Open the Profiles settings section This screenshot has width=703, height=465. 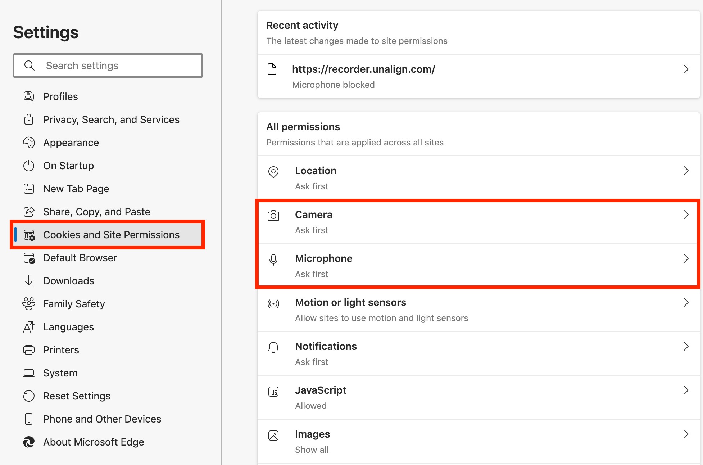[x=108, y=96]
